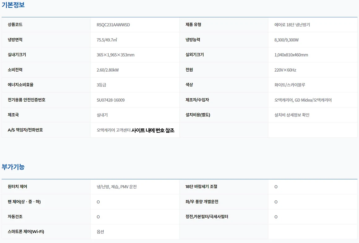Click the 좌/우 풍향 개별운전 label
This screenshot has height=243, width=359.
click(202, 202)
